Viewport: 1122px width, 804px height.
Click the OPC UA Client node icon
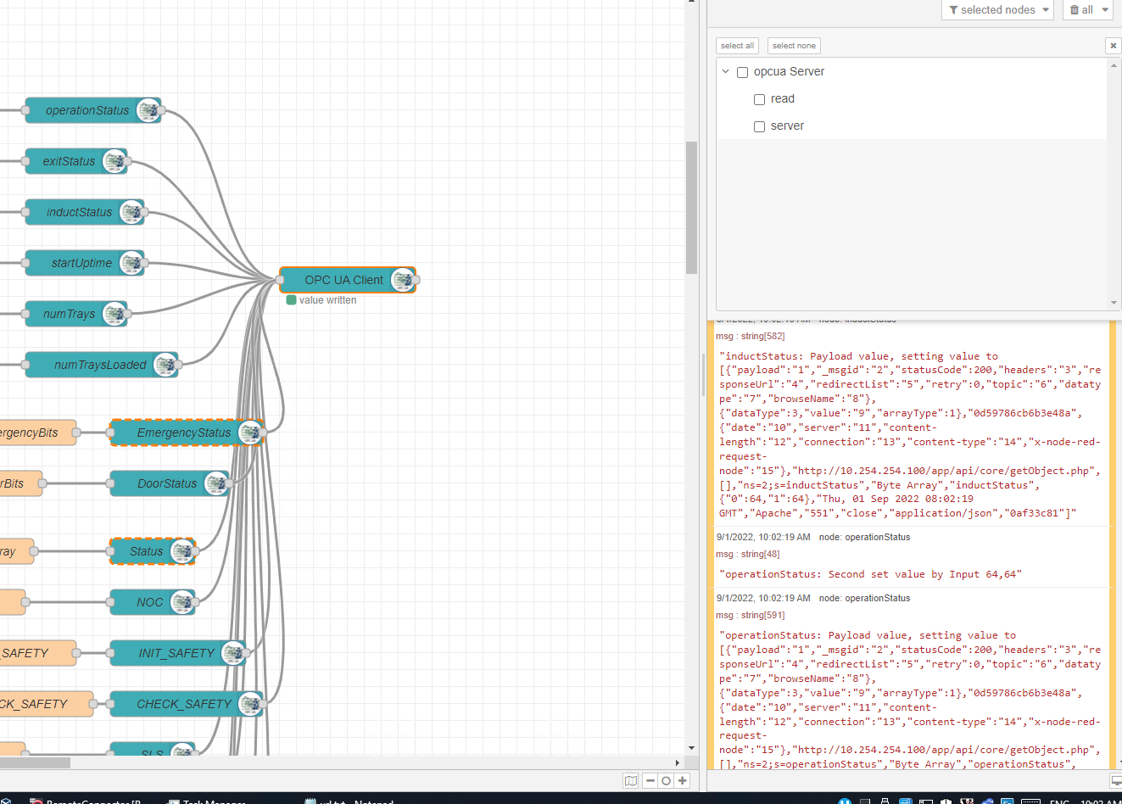tap(403, 280)
